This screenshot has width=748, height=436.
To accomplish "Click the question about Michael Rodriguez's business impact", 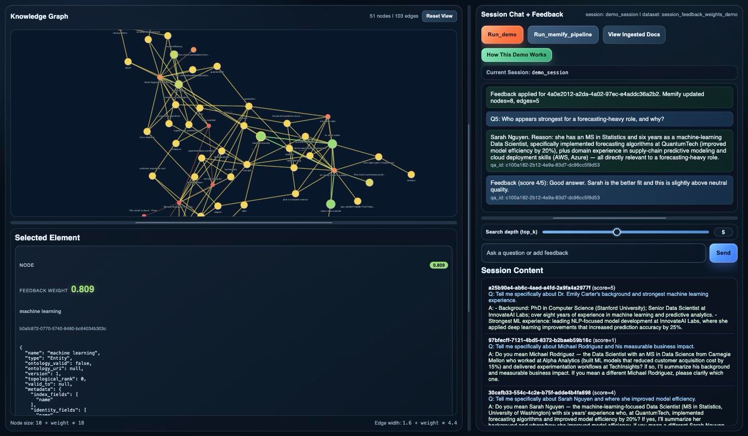I will pos(591,347).
